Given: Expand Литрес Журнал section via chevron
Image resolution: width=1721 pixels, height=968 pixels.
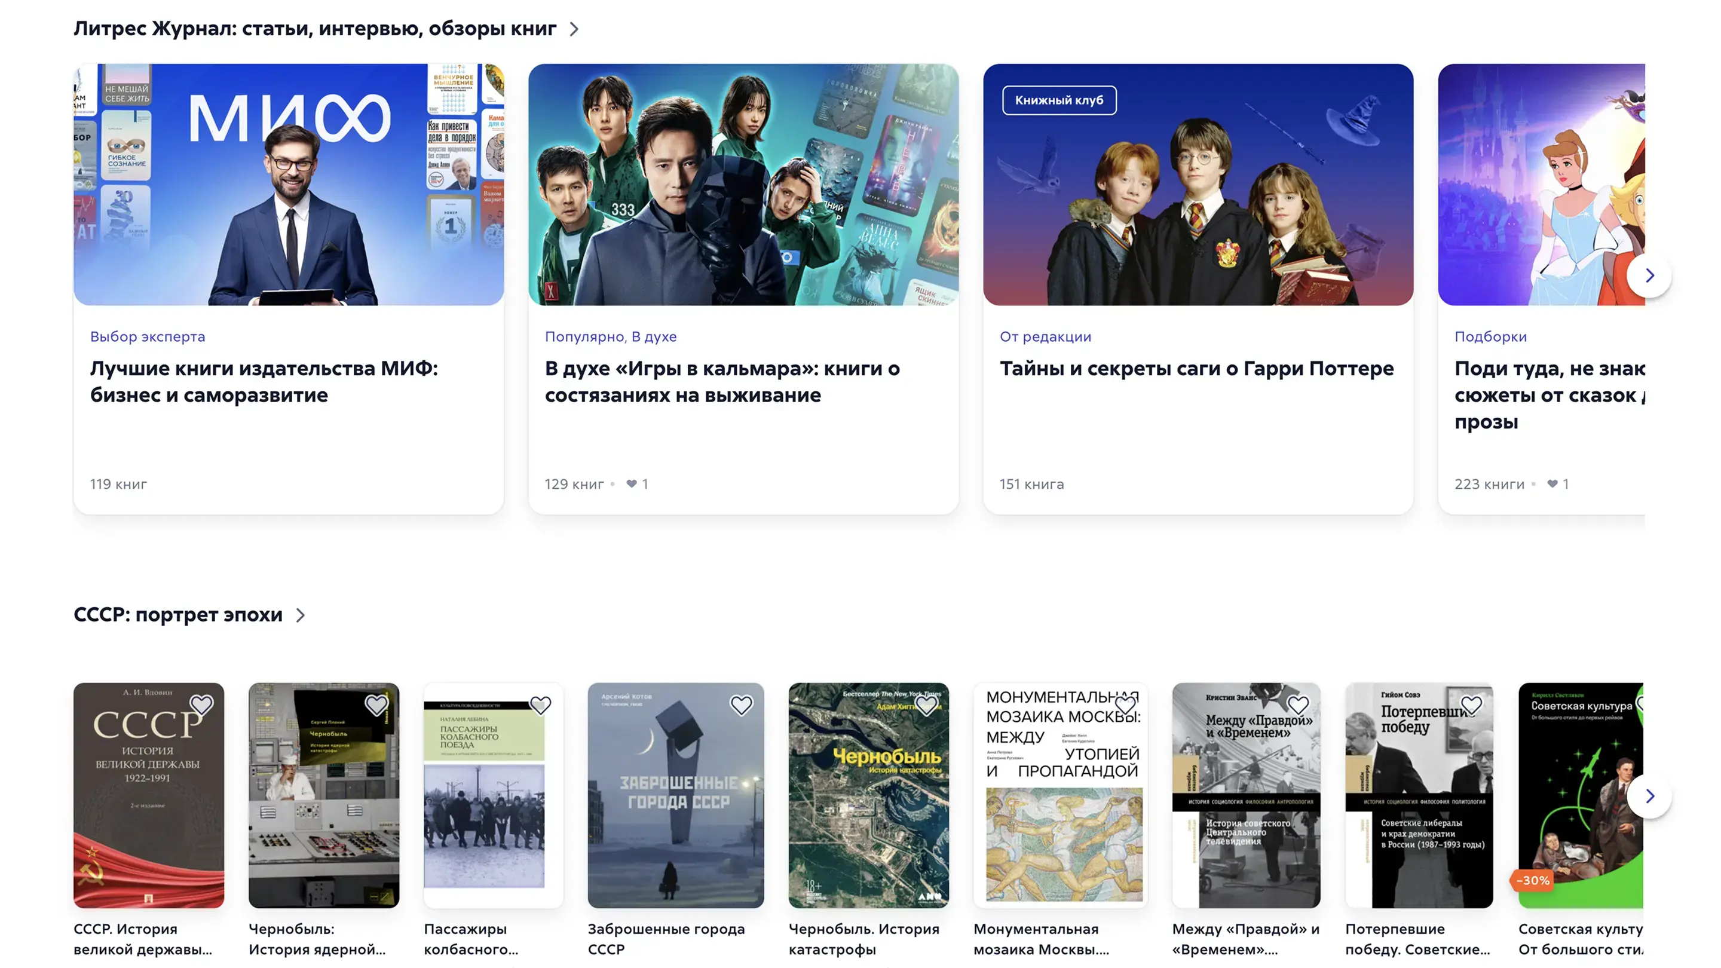Looking at the screenshot, I should pos(574,29).
